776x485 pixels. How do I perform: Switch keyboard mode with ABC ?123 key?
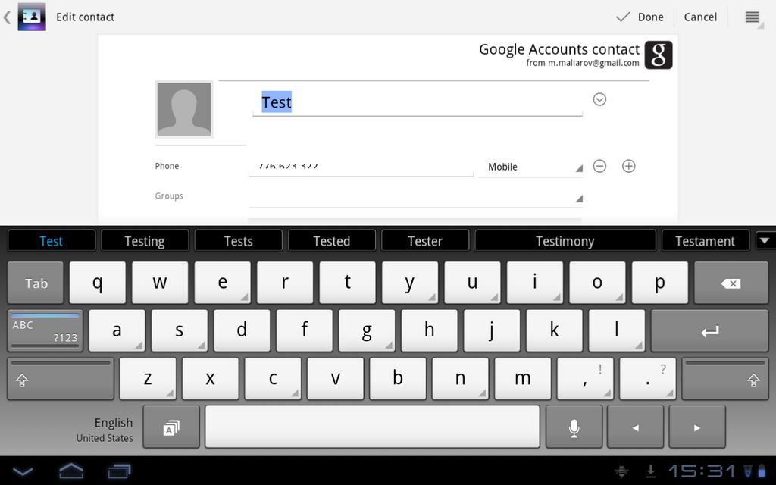[x=45, y=331]
